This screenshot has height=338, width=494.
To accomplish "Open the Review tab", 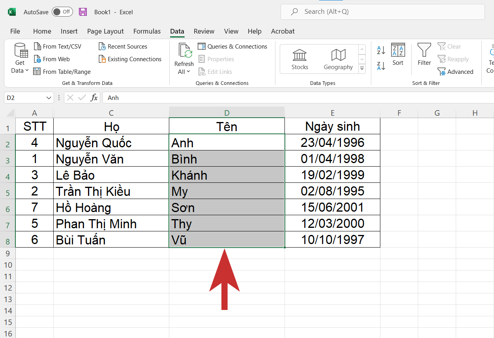I will (x=204, y=31).
